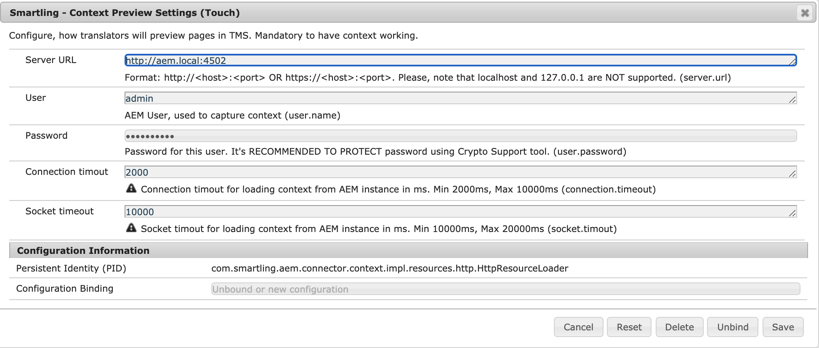This screenshot has width=819, height=348.
Task: Focus the Server URL input field
Action: tap(460, 61)
